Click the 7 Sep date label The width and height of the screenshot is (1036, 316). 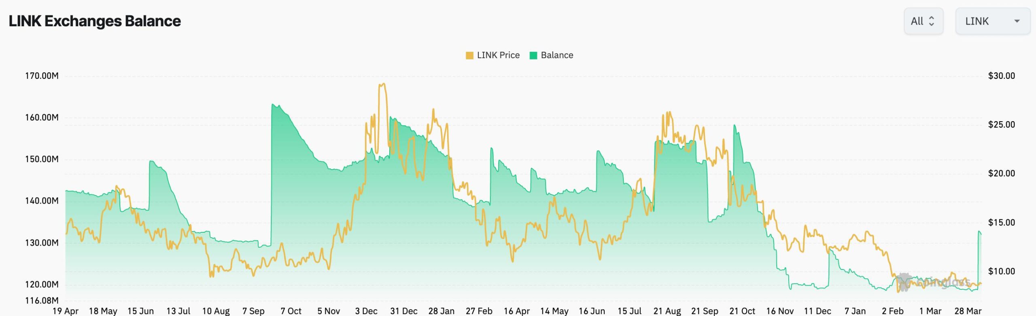point(253,311)
